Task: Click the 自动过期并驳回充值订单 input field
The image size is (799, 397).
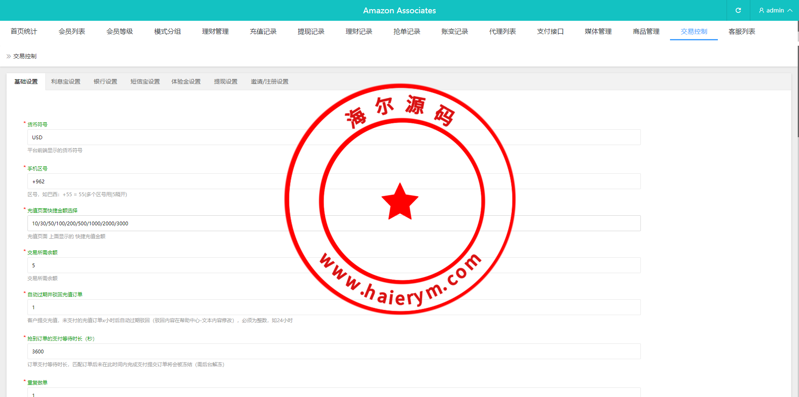Action: pos(334,307)
